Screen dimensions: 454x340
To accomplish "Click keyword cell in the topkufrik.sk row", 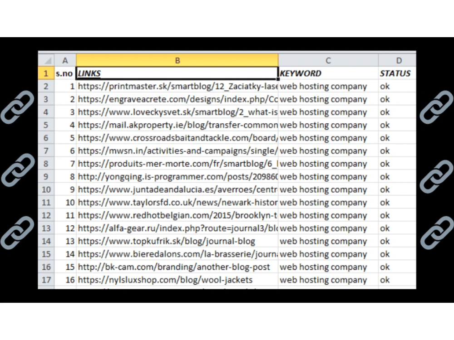I will [328, 241].
